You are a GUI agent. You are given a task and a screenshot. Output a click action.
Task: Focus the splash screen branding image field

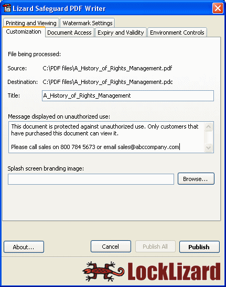click(91, 179)
